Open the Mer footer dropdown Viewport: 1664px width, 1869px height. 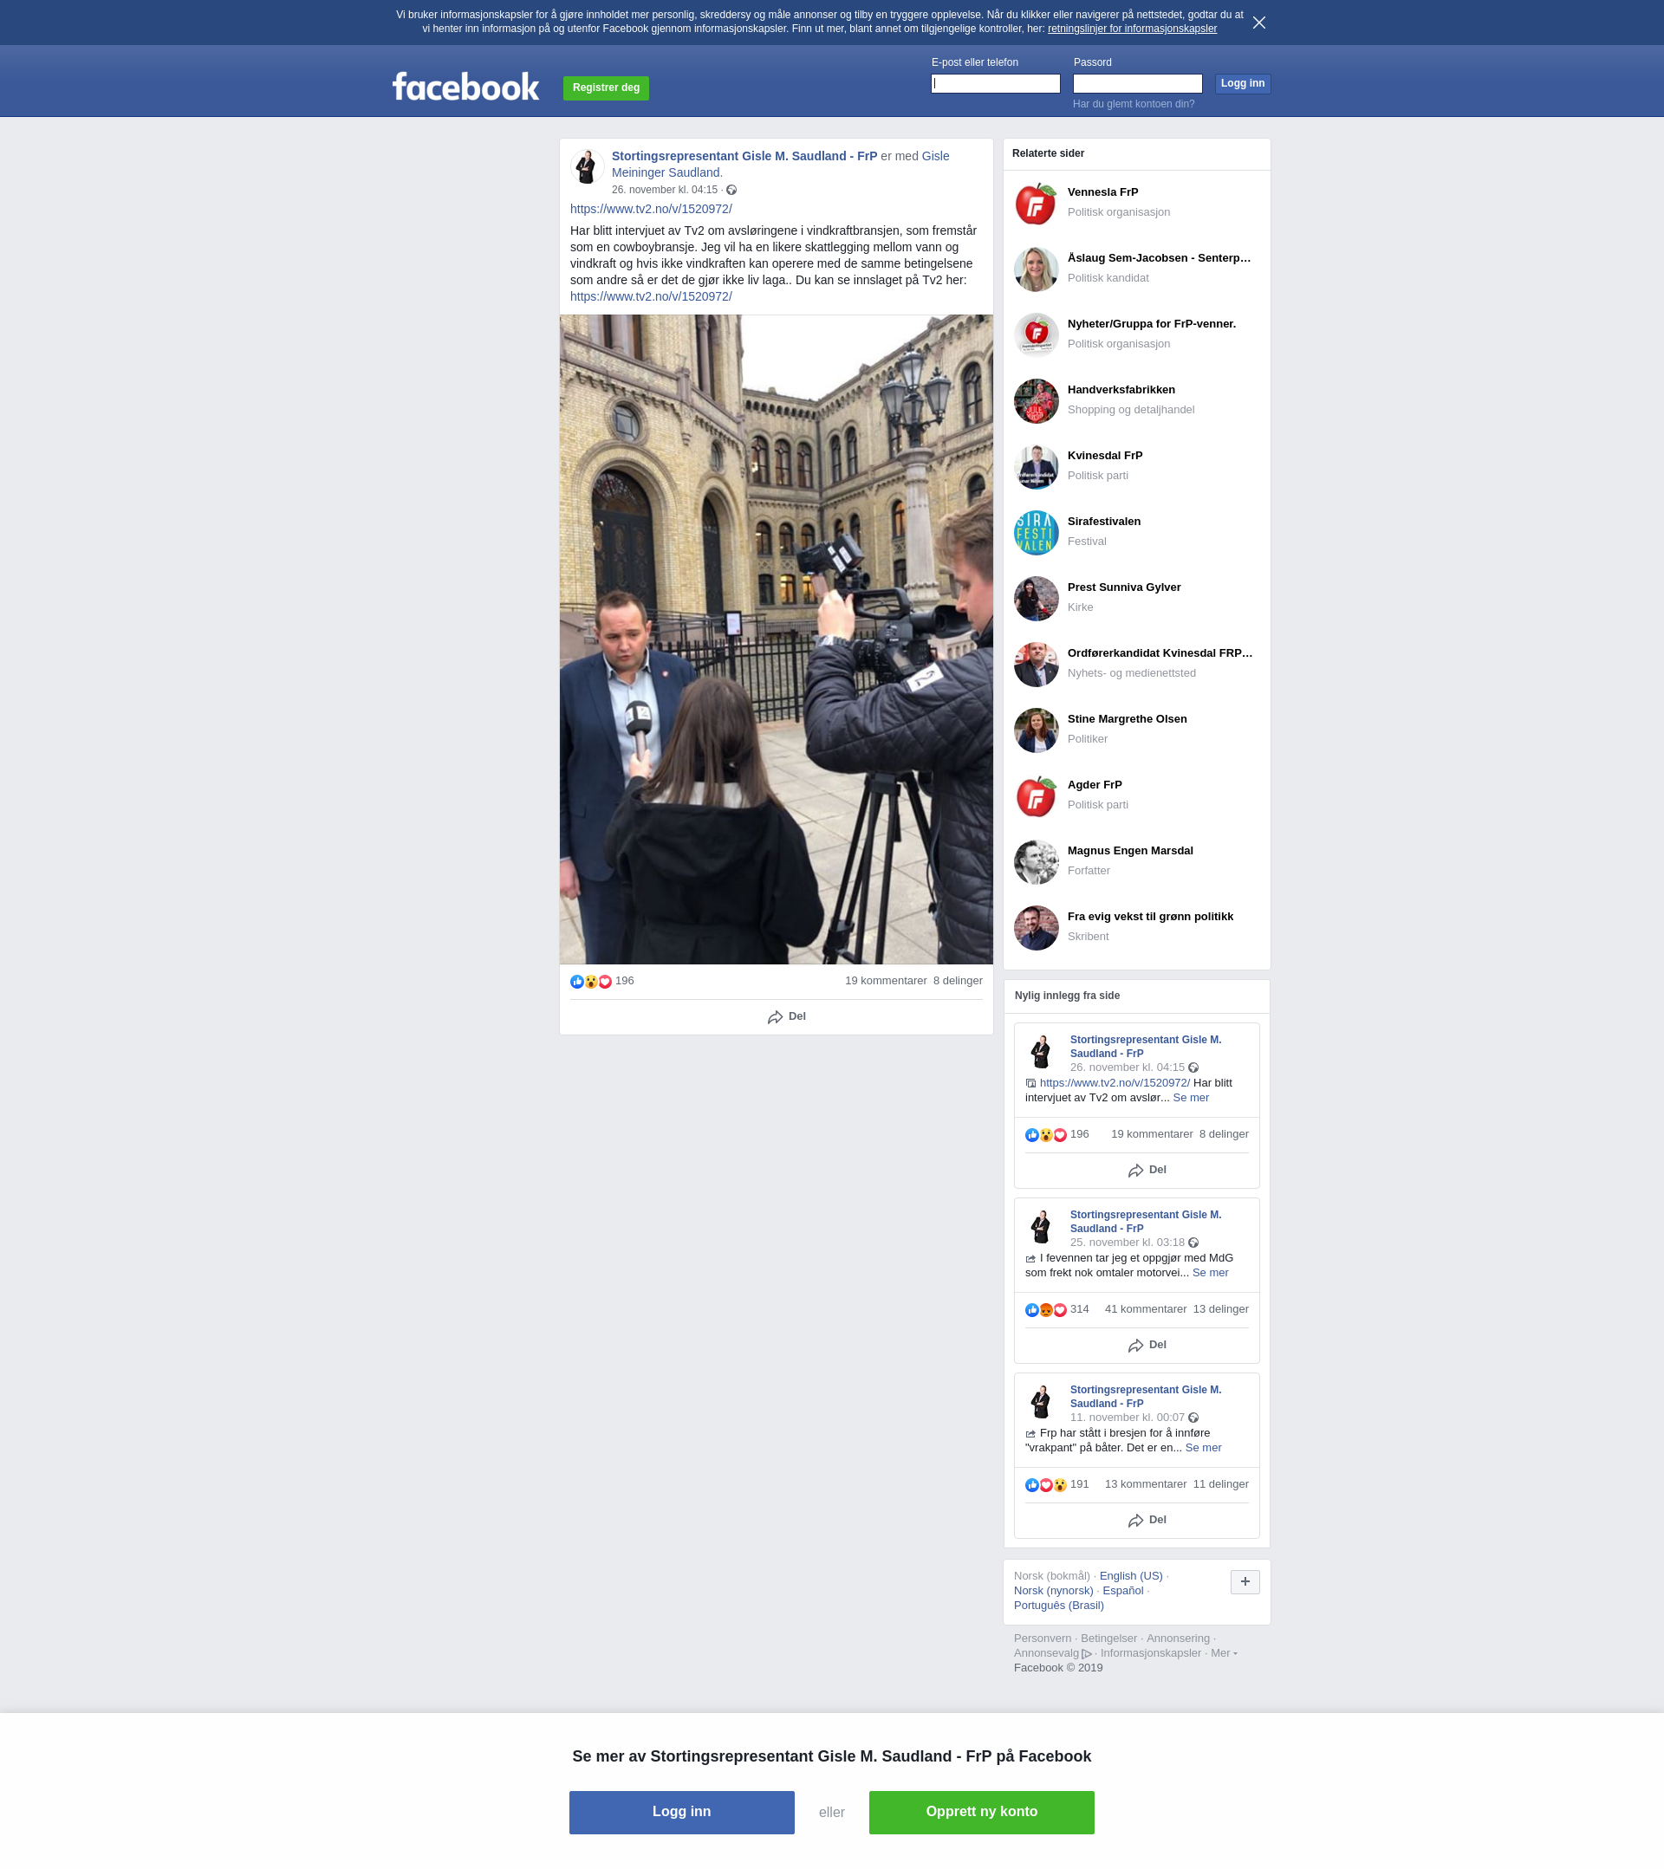(x=1223, y=1652)
